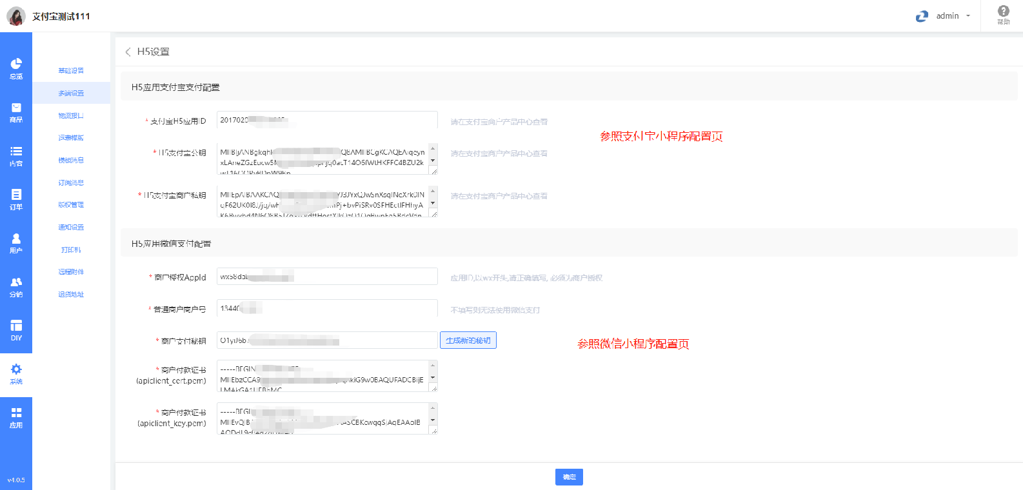Screen dimensions: 1023x490
Task: Select 版权管理 in the settings menu
Action: [71, 205]
